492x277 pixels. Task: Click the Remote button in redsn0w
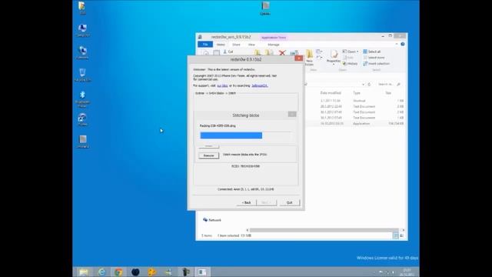[x=208, y=155]
